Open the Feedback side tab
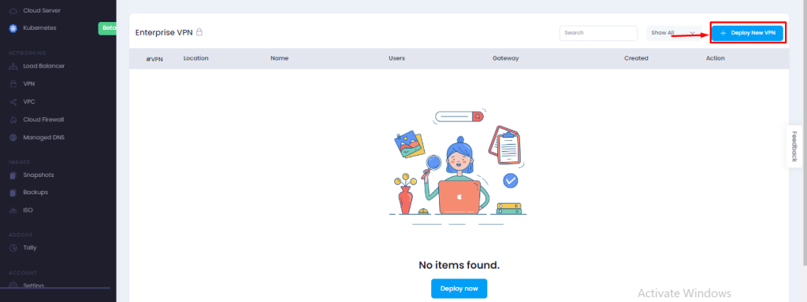Image resolution: width=807 pixels, height=302 pixels. [794, 145]
